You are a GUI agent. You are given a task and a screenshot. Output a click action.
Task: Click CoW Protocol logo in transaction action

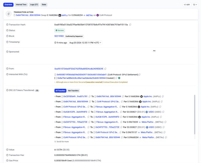pos(98,15)
